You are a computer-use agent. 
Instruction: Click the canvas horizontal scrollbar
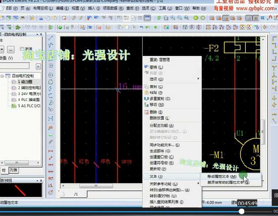point(96,186)
